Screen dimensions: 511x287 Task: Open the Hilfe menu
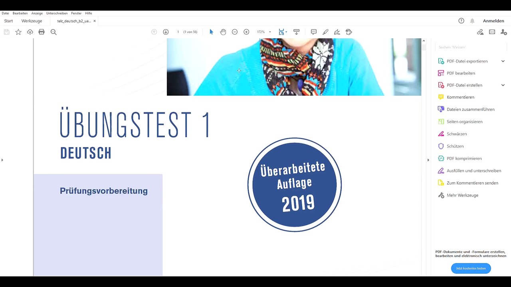[88, 13]
